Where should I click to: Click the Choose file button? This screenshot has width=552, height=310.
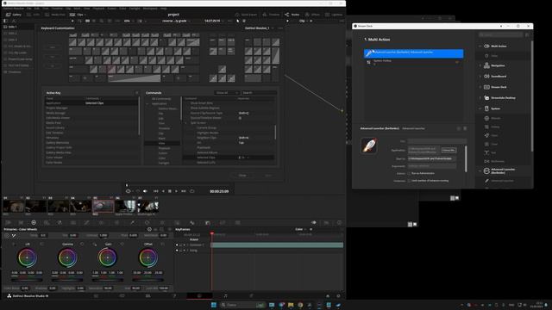(448, 150)
